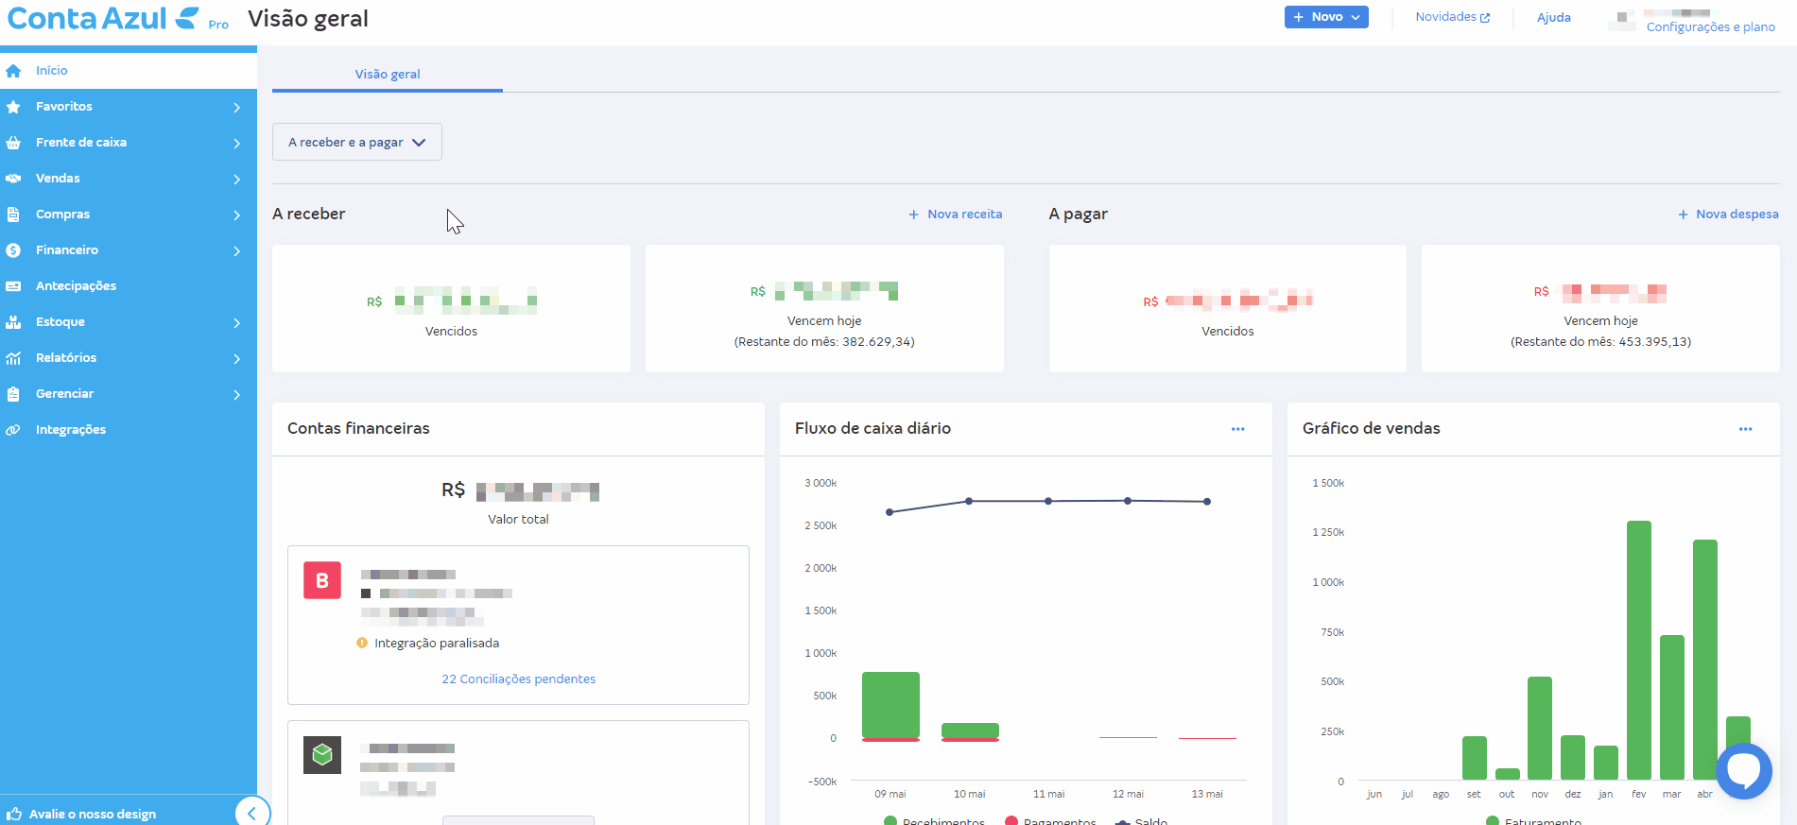
Task: Click the Compras document icon
Action: pos(13,215)
